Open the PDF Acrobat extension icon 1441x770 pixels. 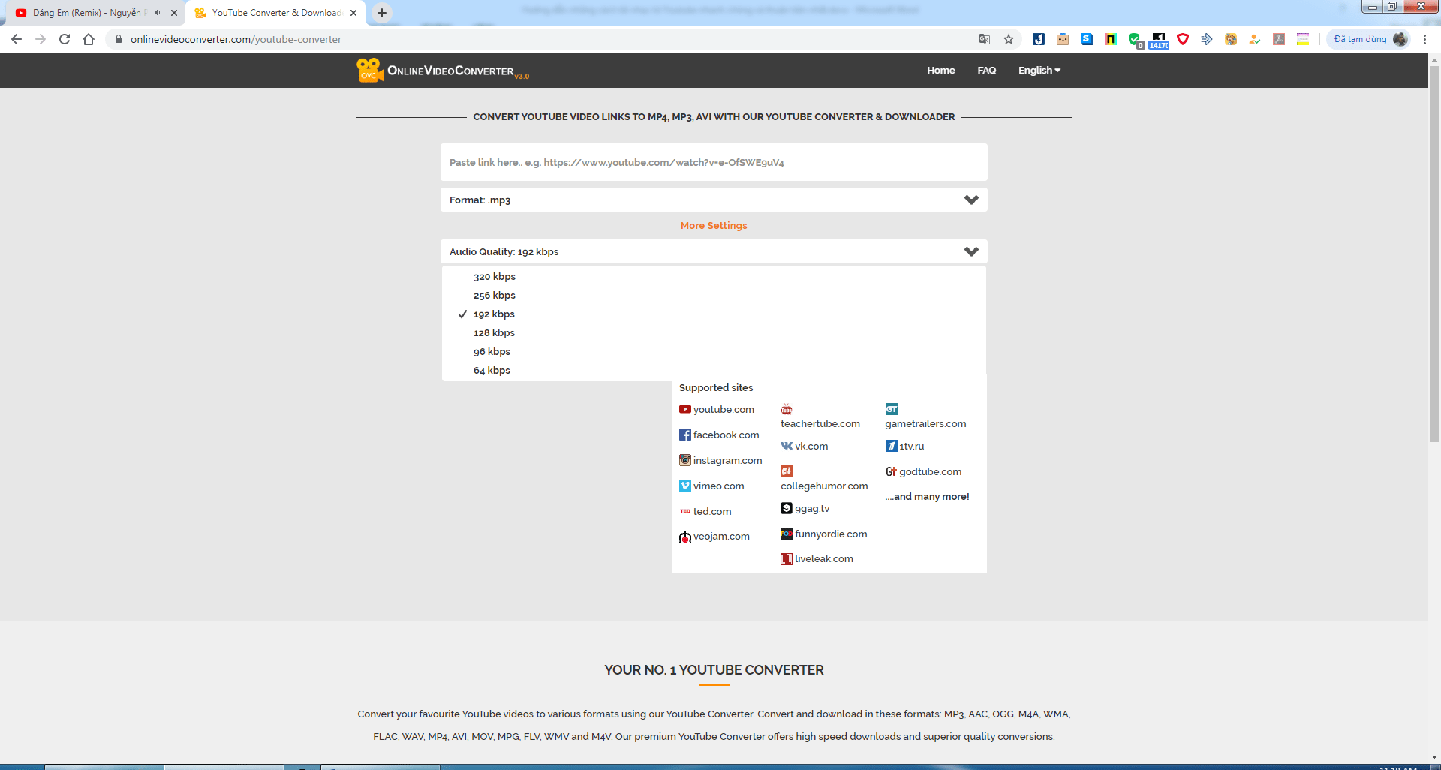(1279, 39)
